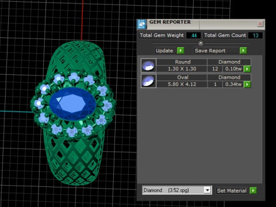This screenshot has height=207, width=276.
Task: Click the 5.80 X 4.12 size cell
Action: 182,85
